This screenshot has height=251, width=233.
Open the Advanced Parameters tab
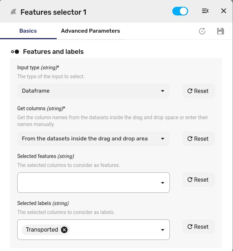(x=90, y=31)
